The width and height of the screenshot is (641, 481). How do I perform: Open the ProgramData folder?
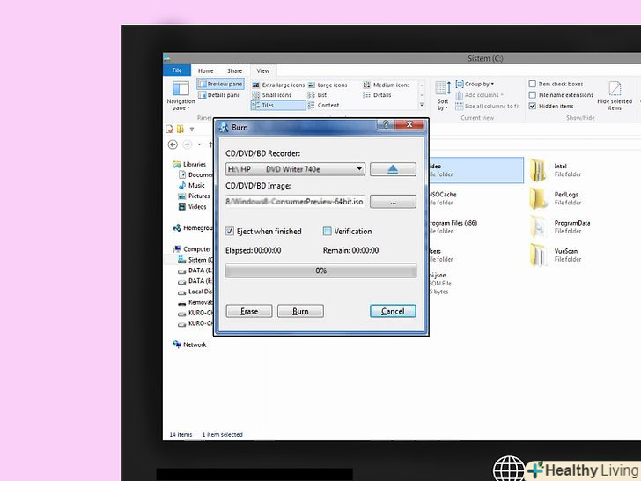click(x=560, y=226)
